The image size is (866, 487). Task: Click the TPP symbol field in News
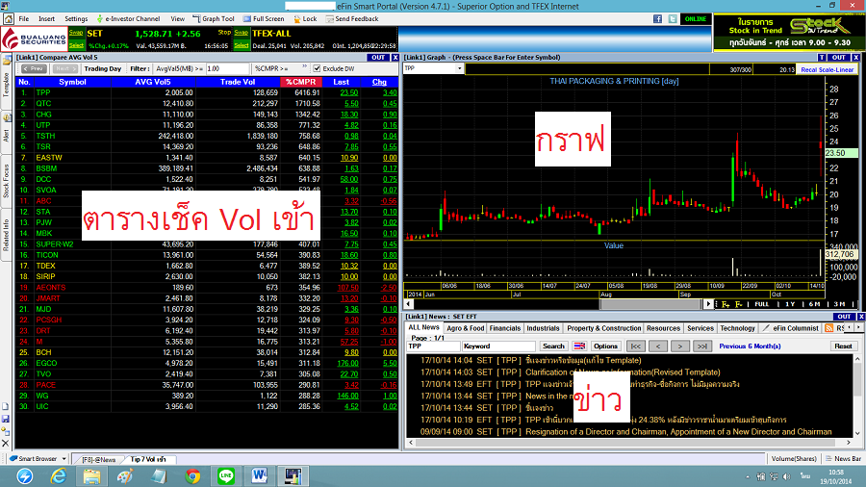(433, 346)
